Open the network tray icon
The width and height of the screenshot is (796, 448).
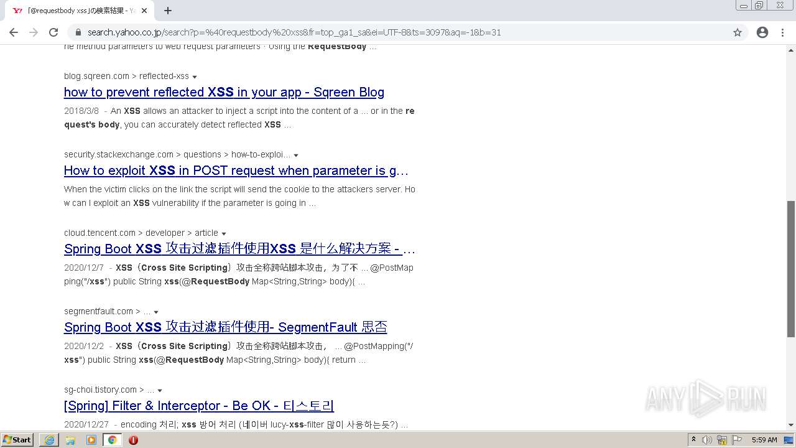pos(722,440)
